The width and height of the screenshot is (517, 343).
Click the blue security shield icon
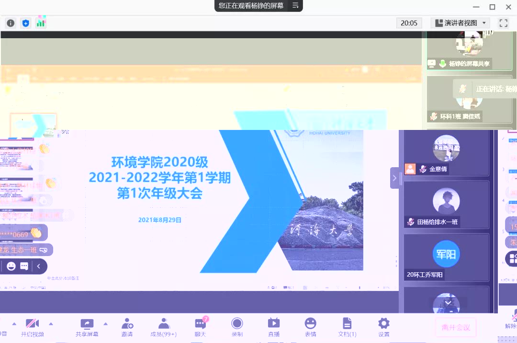pyautogui.click(x=26, y=23)
